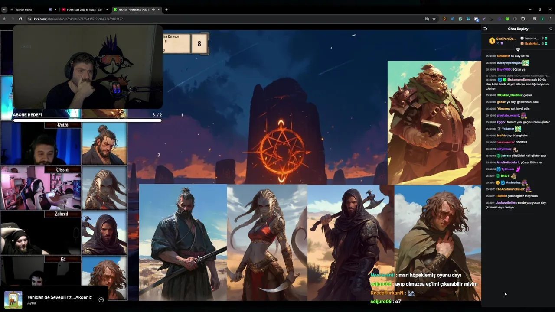This screenshot has width=555, height=312.
Task: Click gecur chat username
Action: pos(501,102)
